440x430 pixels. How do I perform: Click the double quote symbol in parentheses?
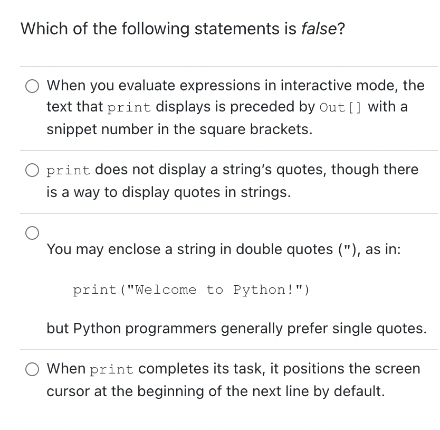tap(347, 248)
